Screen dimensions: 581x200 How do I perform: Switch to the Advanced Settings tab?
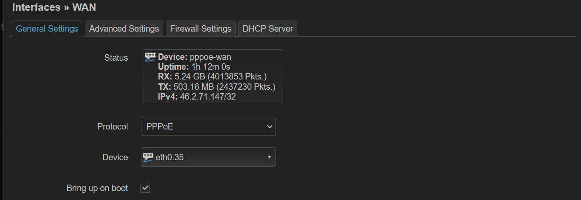tap(124, 29)
